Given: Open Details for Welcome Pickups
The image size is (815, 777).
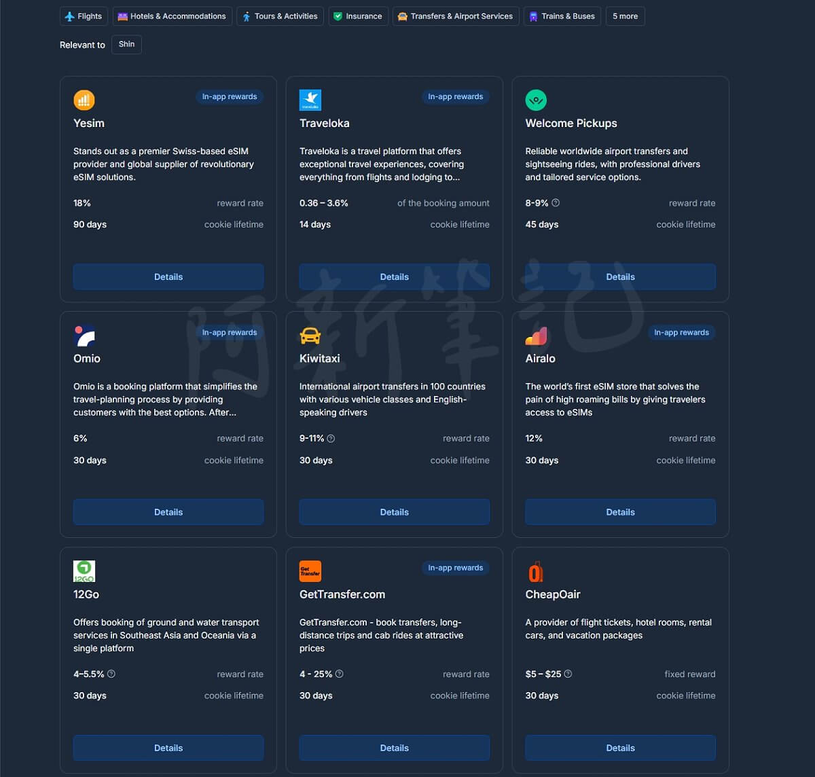Looking at the screenshot, I should [620, 277].
